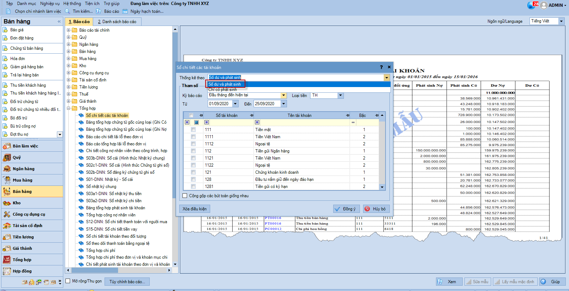The height and width of the screenshot is (291, 569).
Task: Tick the checkbox for account 111 Tiền mặt
Action: click(x=193, y=130)
